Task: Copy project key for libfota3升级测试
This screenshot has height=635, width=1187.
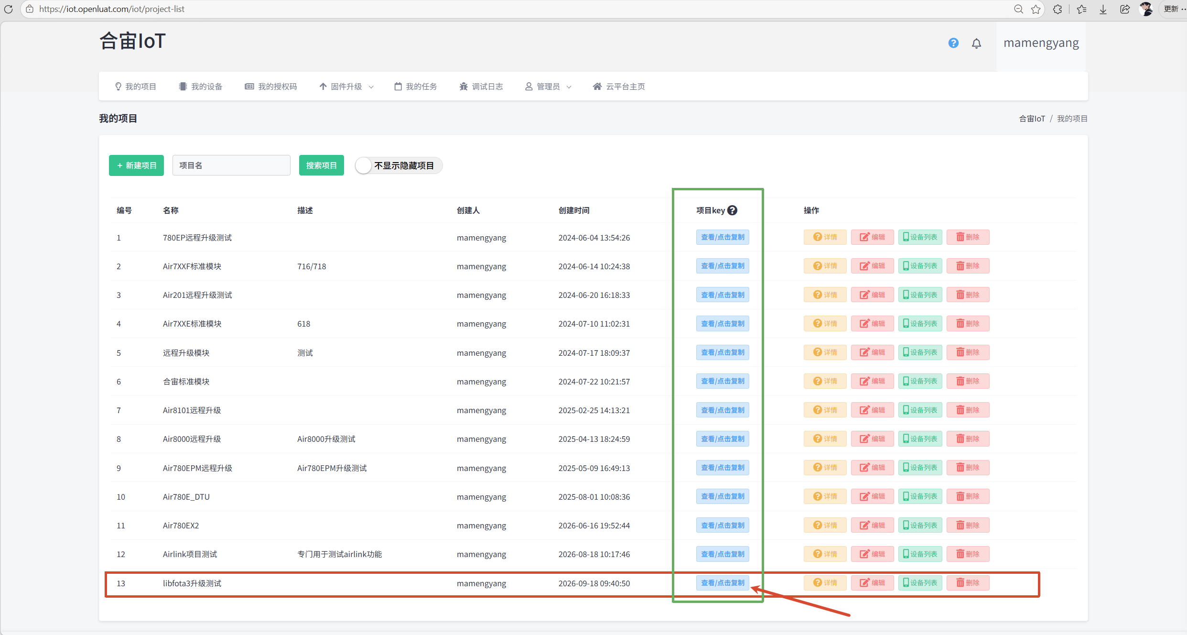Action: point(723,583)
